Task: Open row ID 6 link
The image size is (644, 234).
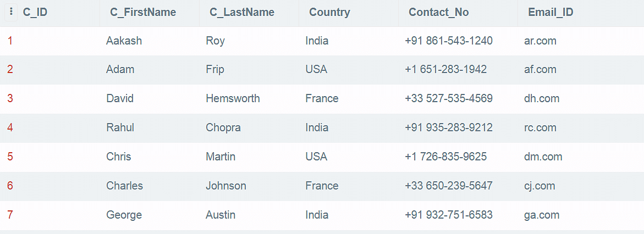Action: (x=10, y=186)
